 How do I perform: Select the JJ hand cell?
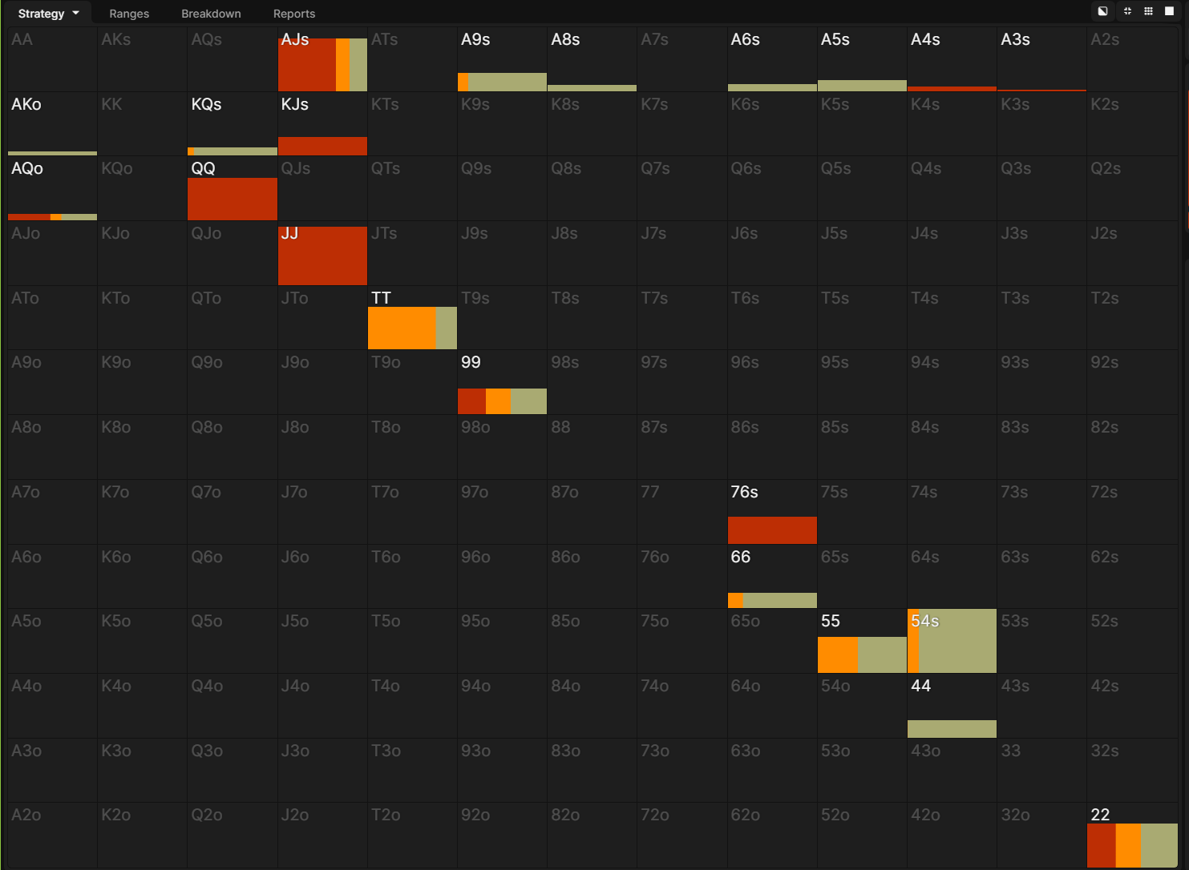(x=322, y=253)
